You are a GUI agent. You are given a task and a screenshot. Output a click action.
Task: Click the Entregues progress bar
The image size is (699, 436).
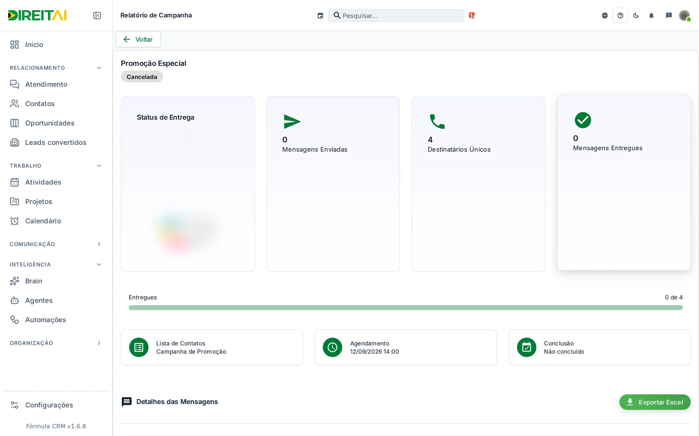[x=406, y=308]
